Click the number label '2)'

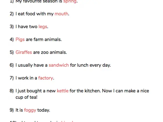coord(12,14)
